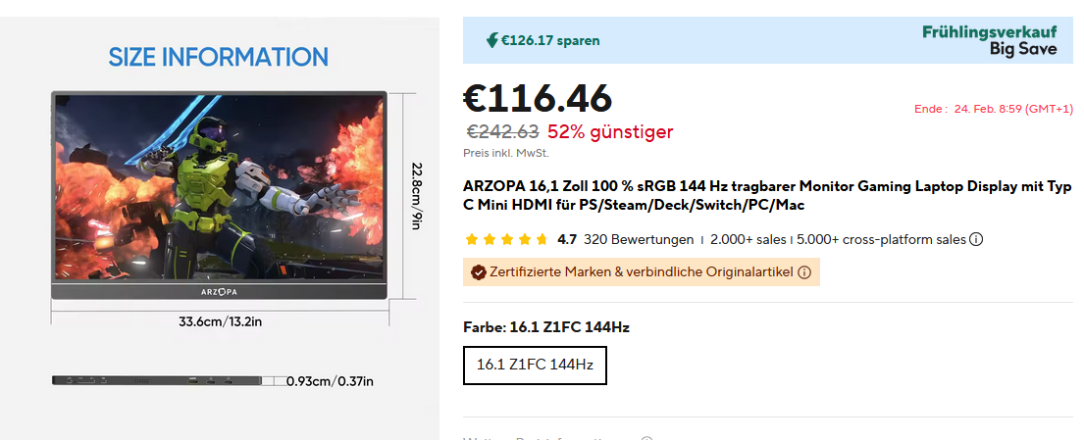Screen dimensions: 1084x440
Task: Click the Zertifizierte Marken badge text
Action: tap(642, 272)
